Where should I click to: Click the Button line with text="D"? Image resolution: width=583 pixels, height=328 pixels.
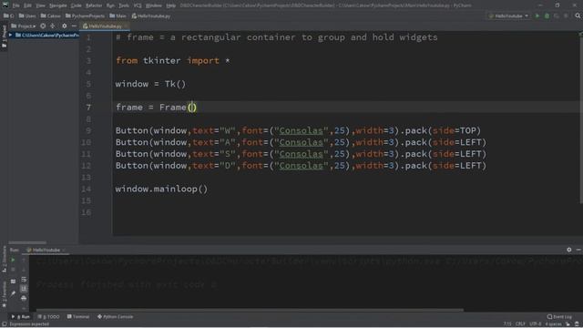[x=301, y=166]
